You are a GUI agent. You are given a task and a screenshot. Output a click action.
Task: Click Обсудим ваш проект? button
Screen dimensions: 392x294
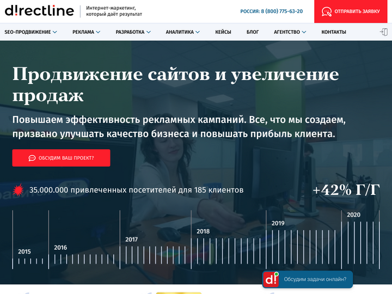pos(61,158)
